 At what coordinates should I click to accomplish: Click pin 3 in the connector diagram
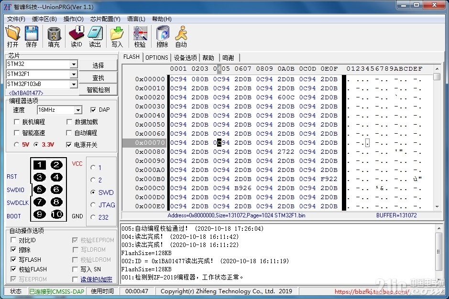click(x=40, y=177)
